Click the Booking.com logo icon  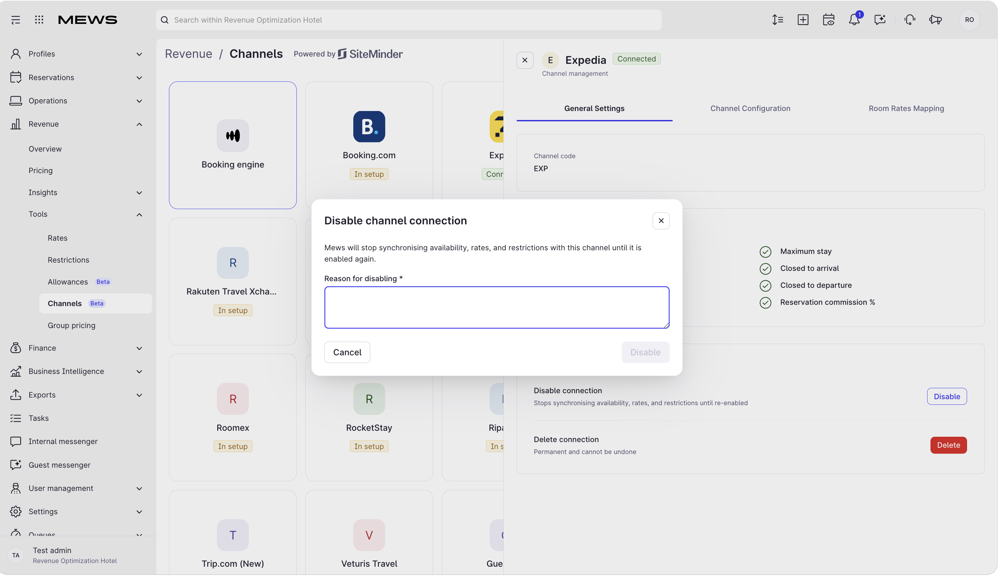pos(369,126)
